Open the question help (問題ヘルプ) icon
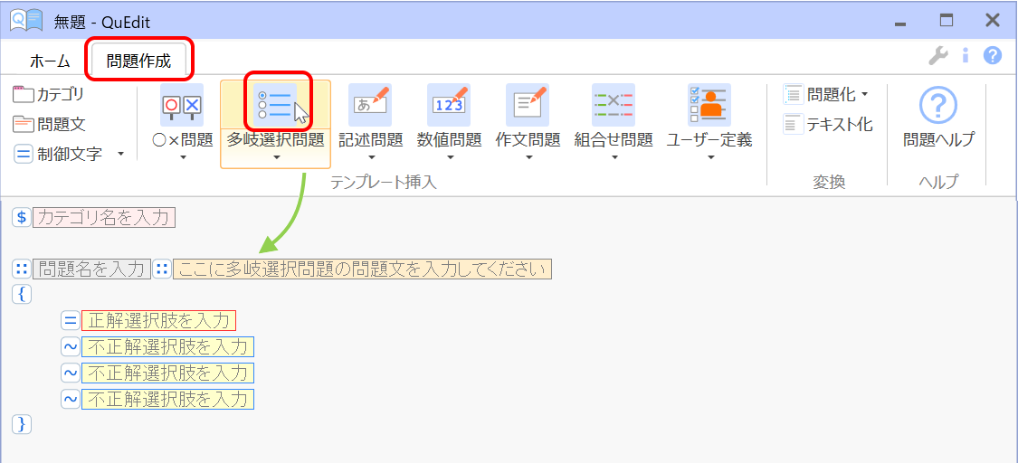1018x463 pixels. pos(938,106)
